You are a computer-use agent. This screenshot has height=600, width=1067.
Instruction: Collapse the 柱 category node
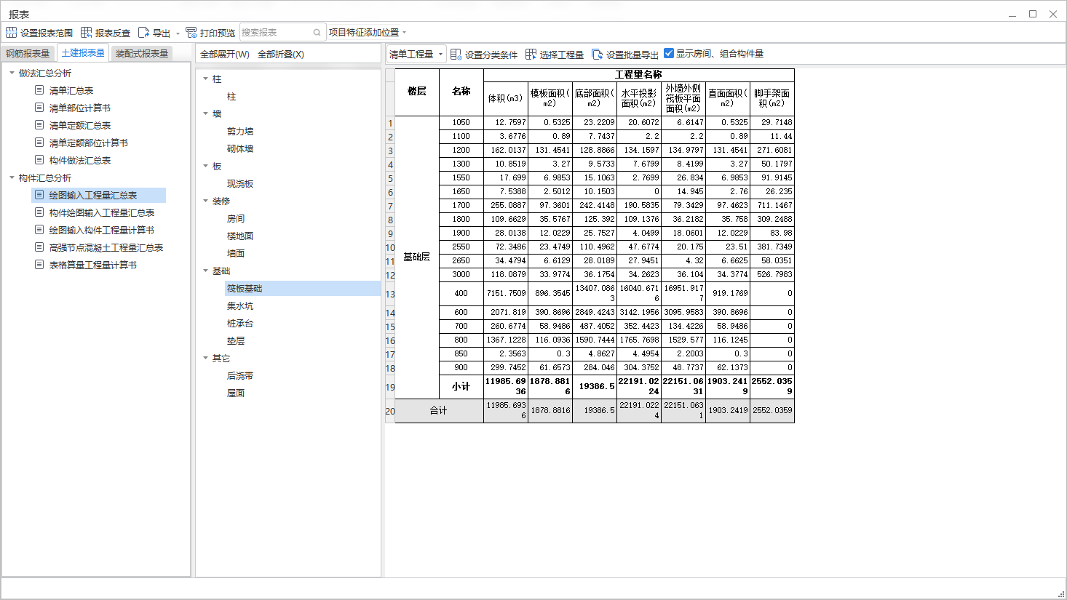pos(205,79)
